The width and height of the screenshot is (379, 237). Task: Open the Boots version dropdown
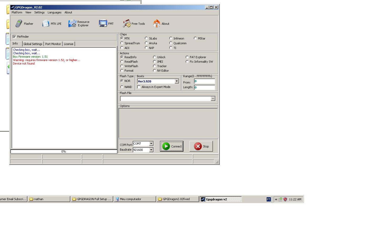click(x=177, y=81)
